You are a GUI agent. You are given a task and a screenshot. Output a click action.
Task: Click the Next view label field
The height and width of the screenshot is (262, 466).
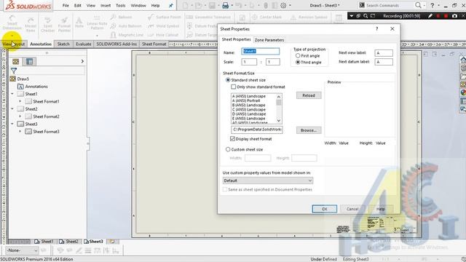[x=384, y=53]
